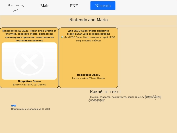Click the logo text "Логотип ок, да?"
Screen dimensions: 177x133
[x=16, y=8]
